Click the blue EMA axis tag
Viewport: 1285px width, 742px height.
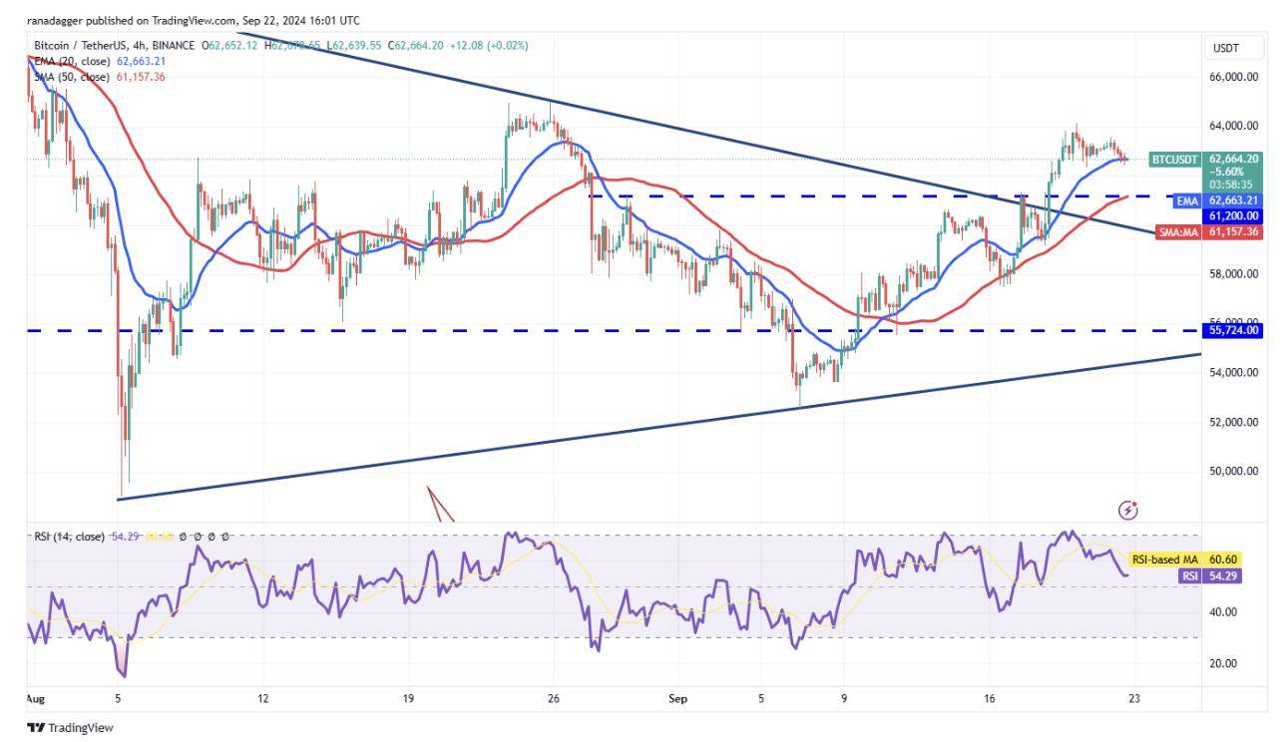1187,200
